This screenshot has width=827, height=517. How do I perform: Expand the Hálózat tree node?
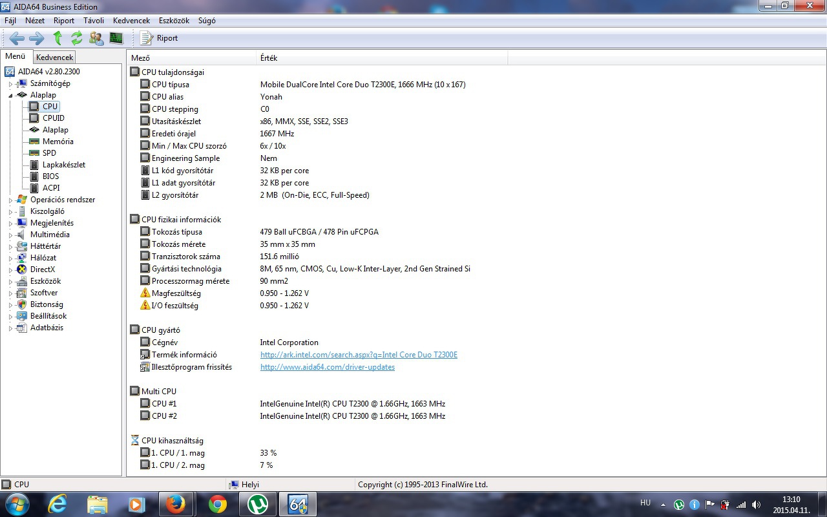tap(10, 258)
